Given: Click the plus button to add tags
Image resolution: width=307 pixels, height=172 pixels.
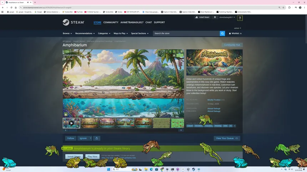Looking at the screenshot, I should [x=235, y=126].
